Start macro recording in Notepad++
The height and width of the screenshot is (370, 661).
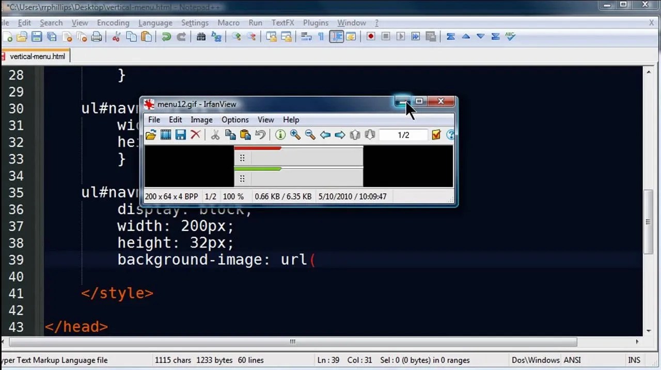(371, 37)
